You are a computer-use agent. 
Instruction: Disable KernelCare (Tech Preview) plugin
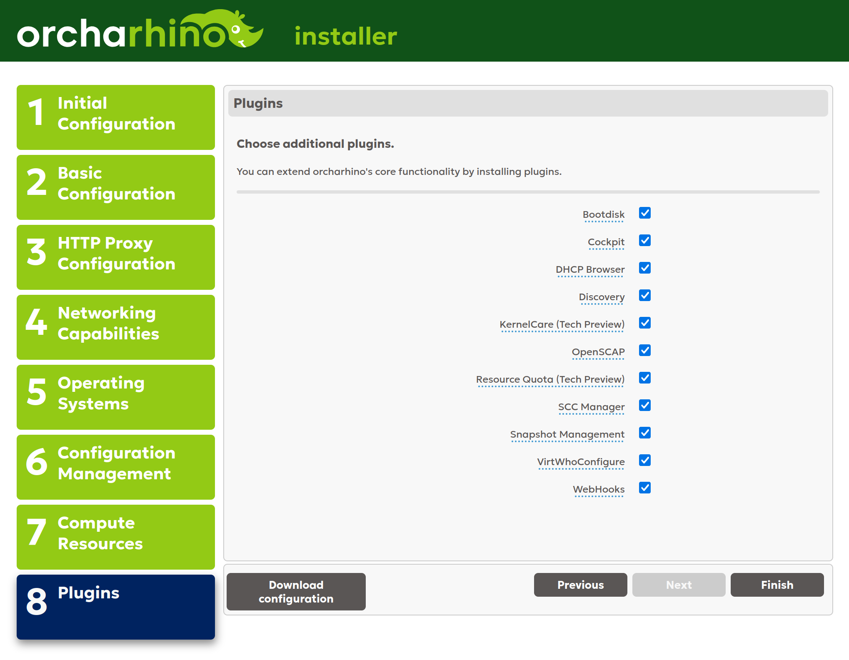644,323
